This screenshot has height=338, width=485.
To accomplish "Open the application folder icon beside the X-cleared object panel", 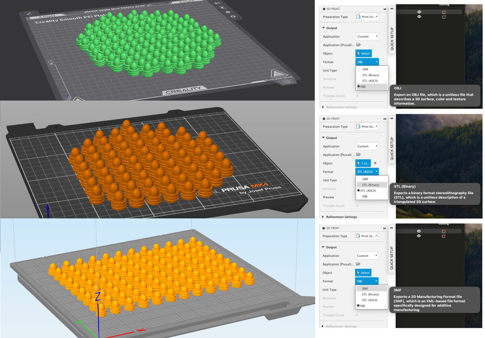I will [358, 155].
